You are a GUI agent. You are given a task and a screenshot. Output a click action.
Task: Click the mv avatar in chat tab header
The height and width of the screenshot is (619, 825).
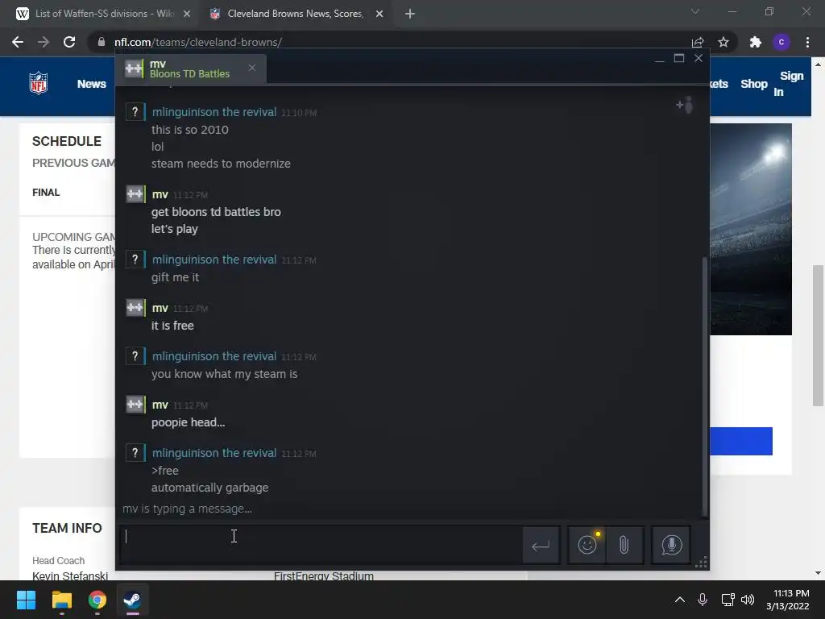(134, 69)
